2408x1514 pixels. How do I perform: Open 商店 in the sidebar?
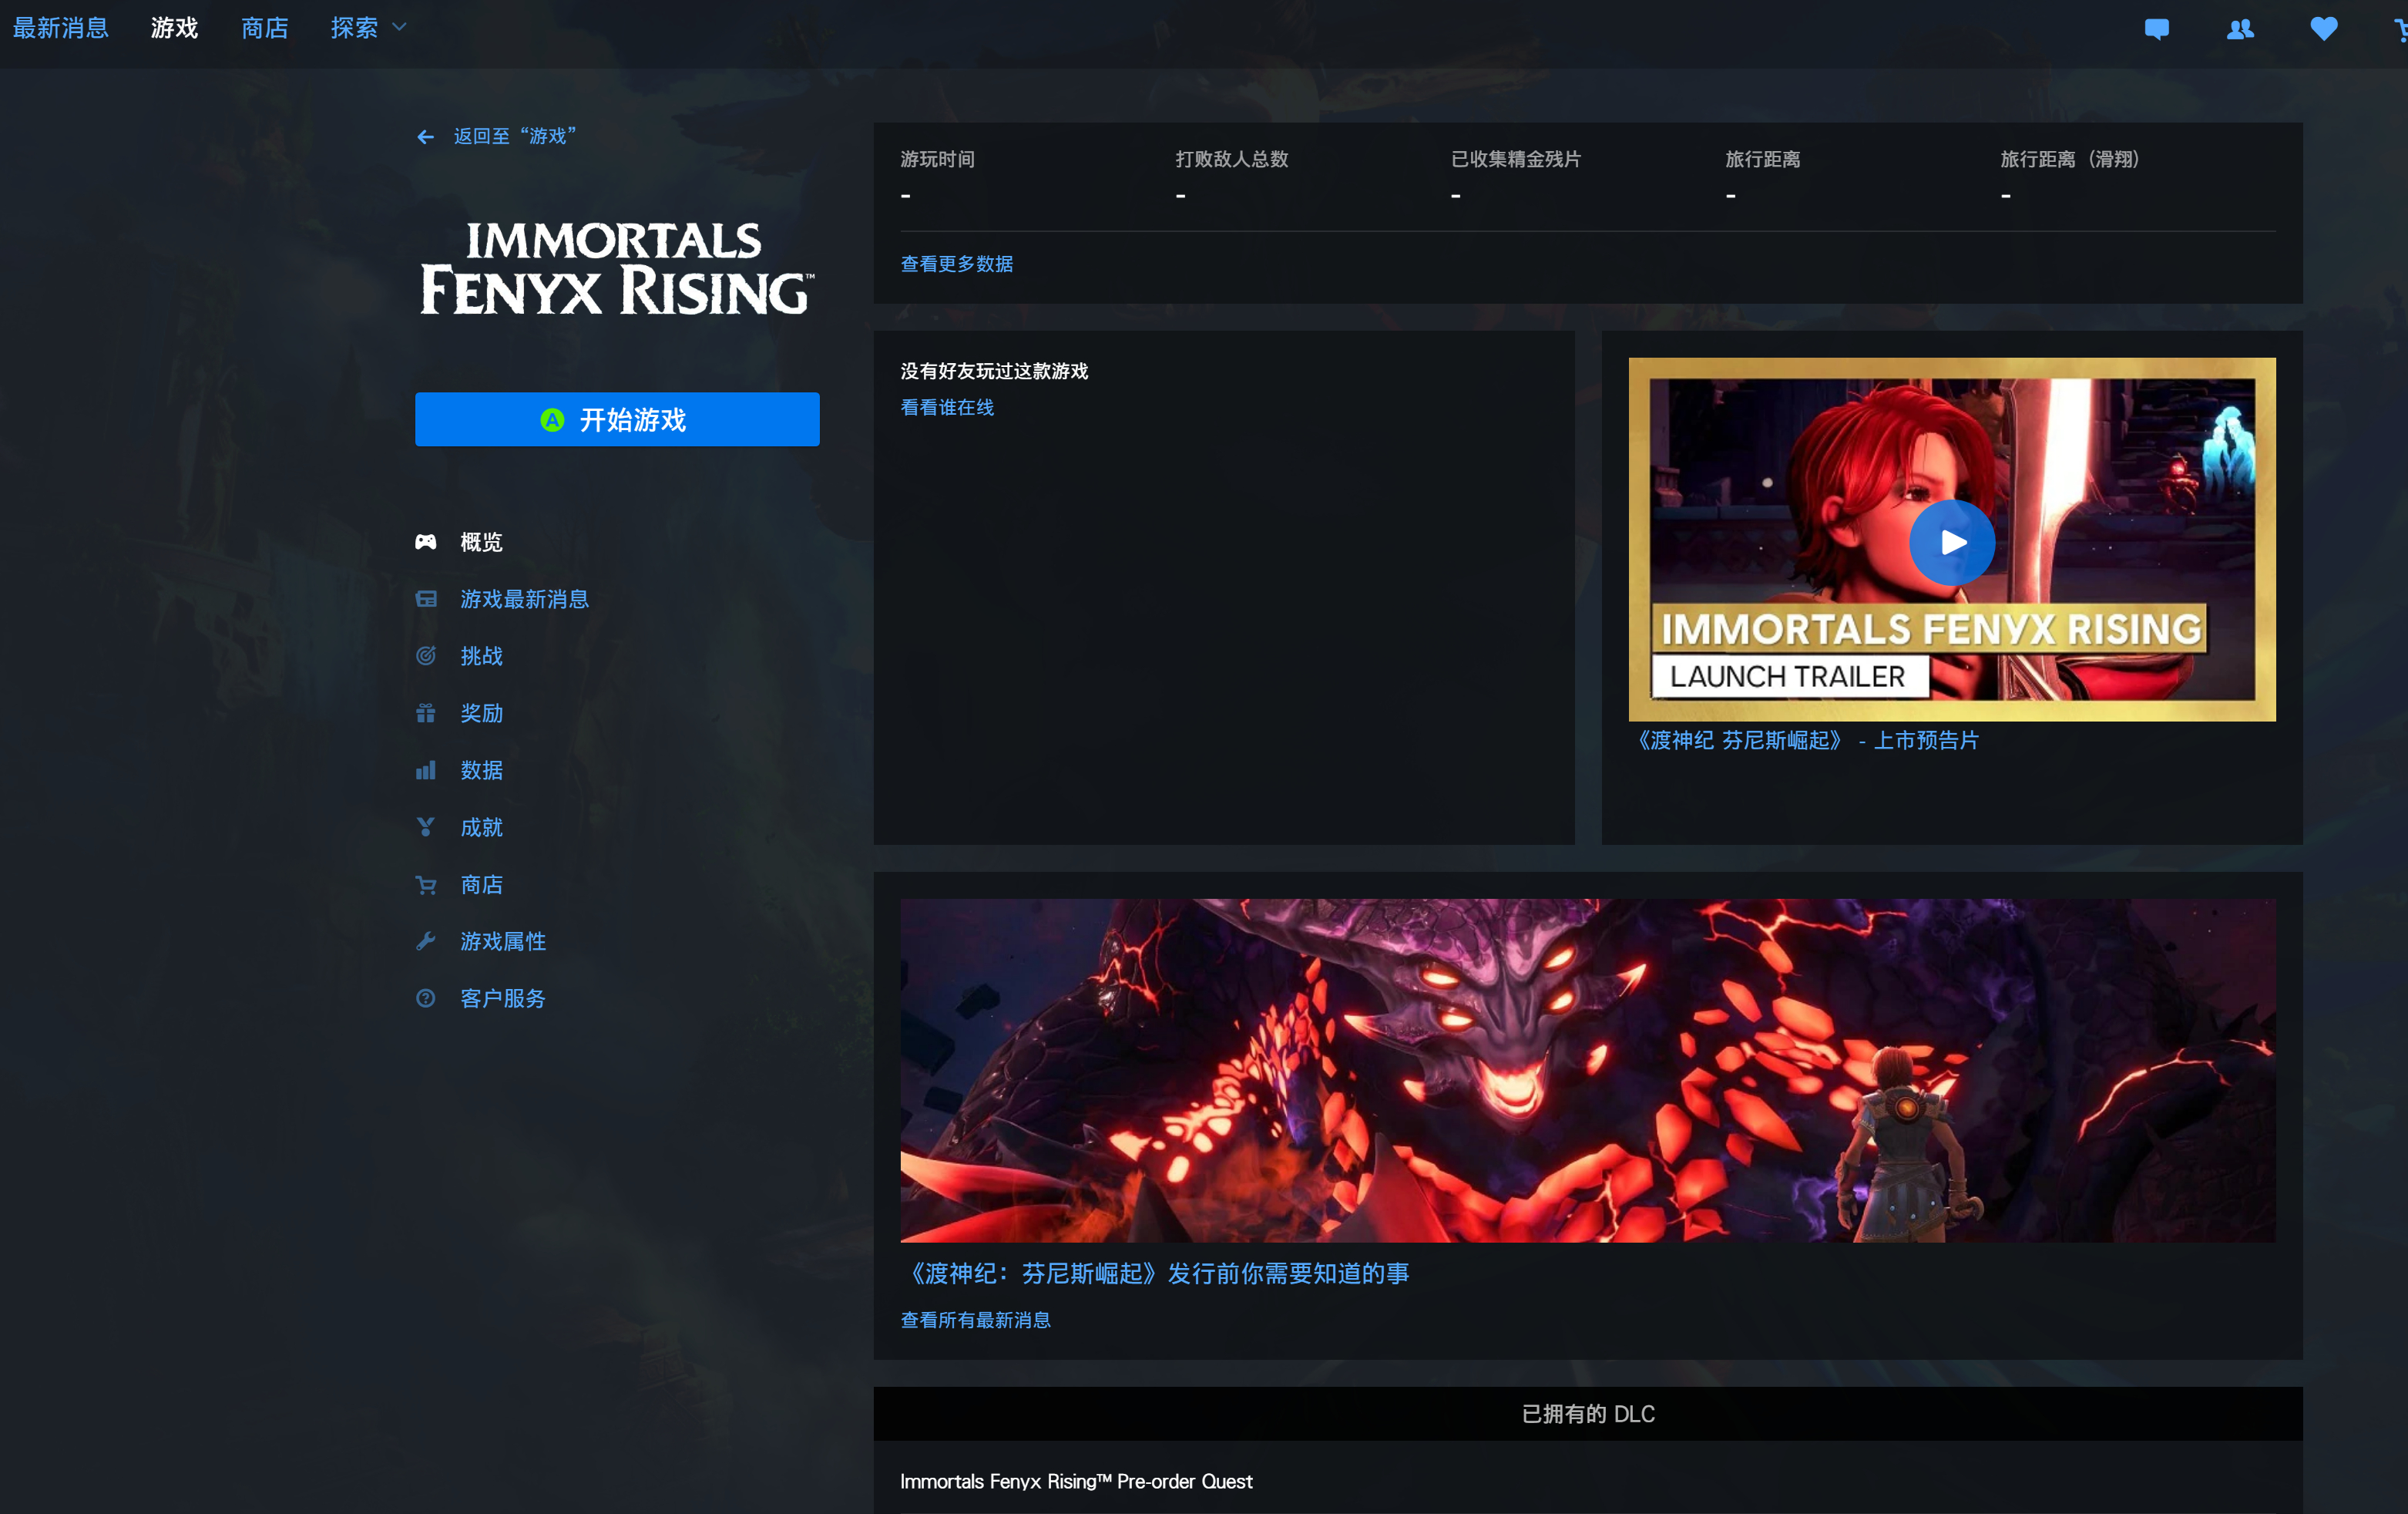(x=481, y=885)
